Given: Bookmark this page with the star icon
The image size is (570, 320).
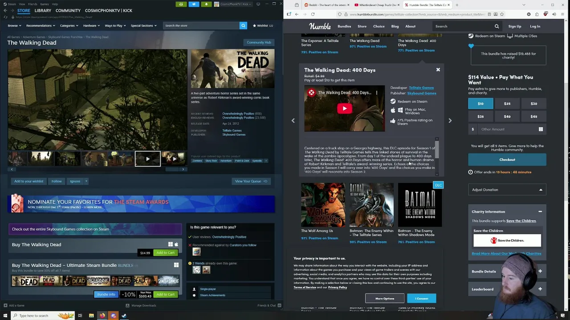Looking at the screenshot, I should coord(502,14).
